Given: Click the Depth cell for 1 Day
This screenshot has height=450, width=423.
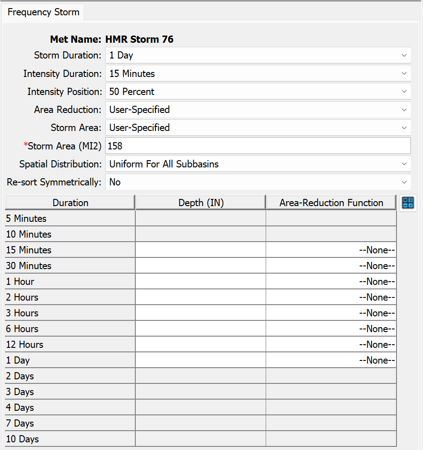Looking at the screenshot, I should [x=200, y=360].
